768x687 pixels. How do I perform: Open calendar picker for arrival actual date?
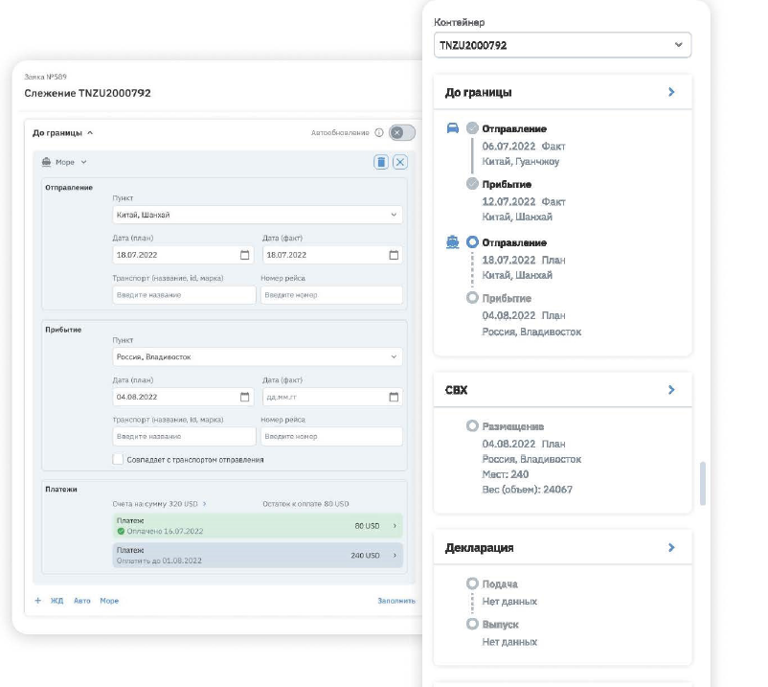[x=394, y=397]
